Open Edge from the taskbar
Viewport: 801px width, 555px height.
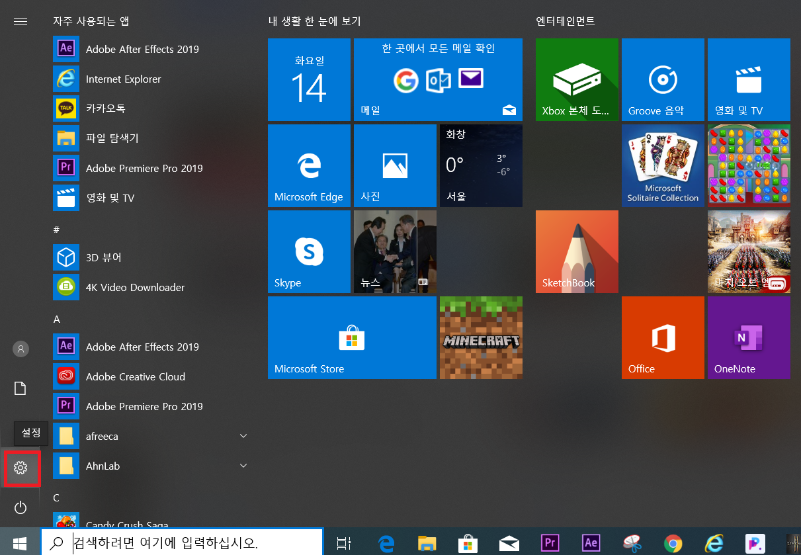point(387,543)
